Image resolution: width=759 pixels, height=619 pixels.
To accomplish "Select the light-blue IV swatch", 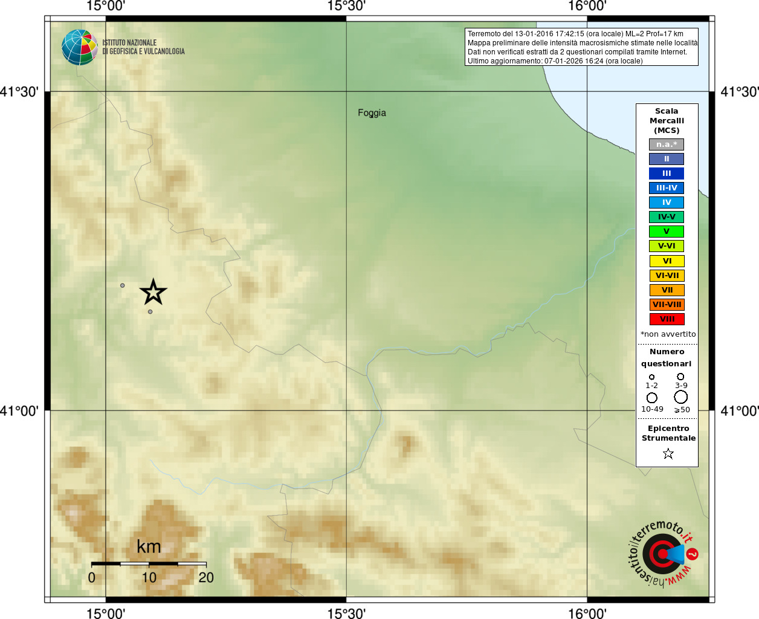I will click(x=667, y=203).
